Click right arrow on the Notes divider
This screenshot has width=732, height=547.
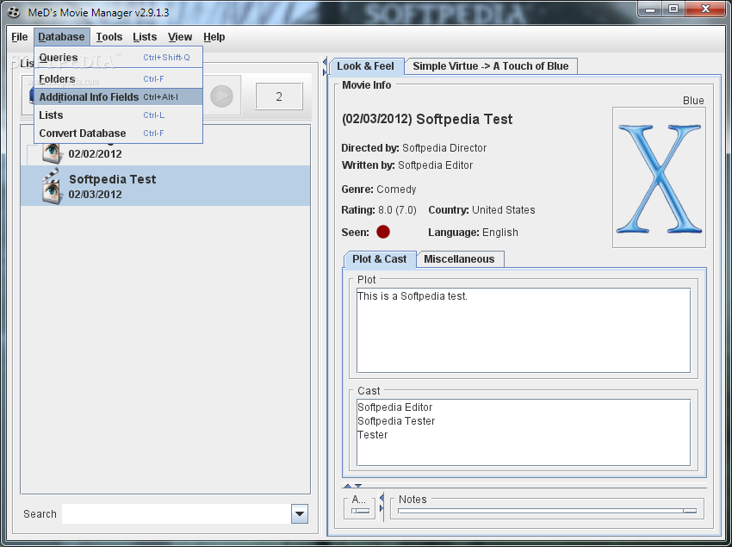tap(382, 508)
